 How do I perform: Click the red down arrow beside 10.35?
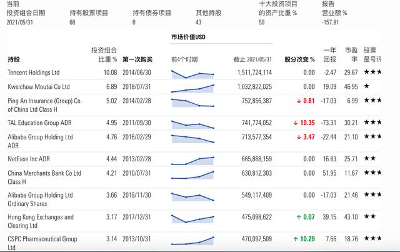point(296,123)
